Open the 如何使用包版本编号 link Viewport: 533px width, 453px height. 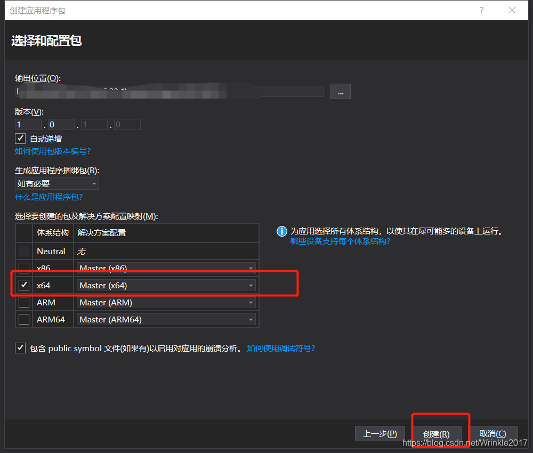point(53,151)
